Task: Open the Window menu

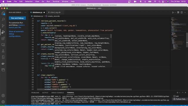Action: (65, 1)
